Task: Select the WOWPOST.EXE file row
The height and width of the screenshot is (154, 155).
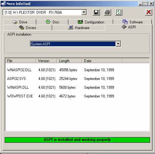Action: [x=77, y=96]
